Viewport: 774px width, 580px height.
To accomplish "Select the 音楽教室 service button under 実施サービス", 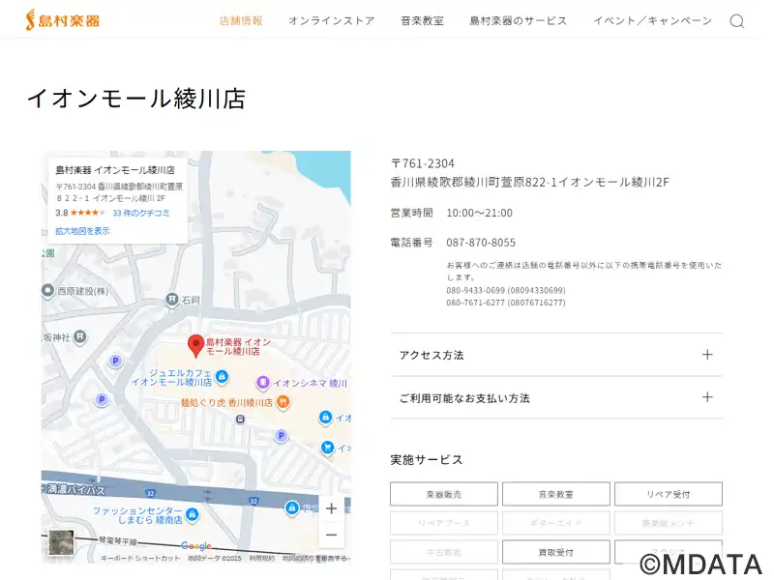I will [x=555, y=494].
